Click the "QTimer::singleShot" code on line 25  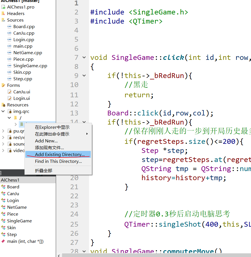click(162, 224)
